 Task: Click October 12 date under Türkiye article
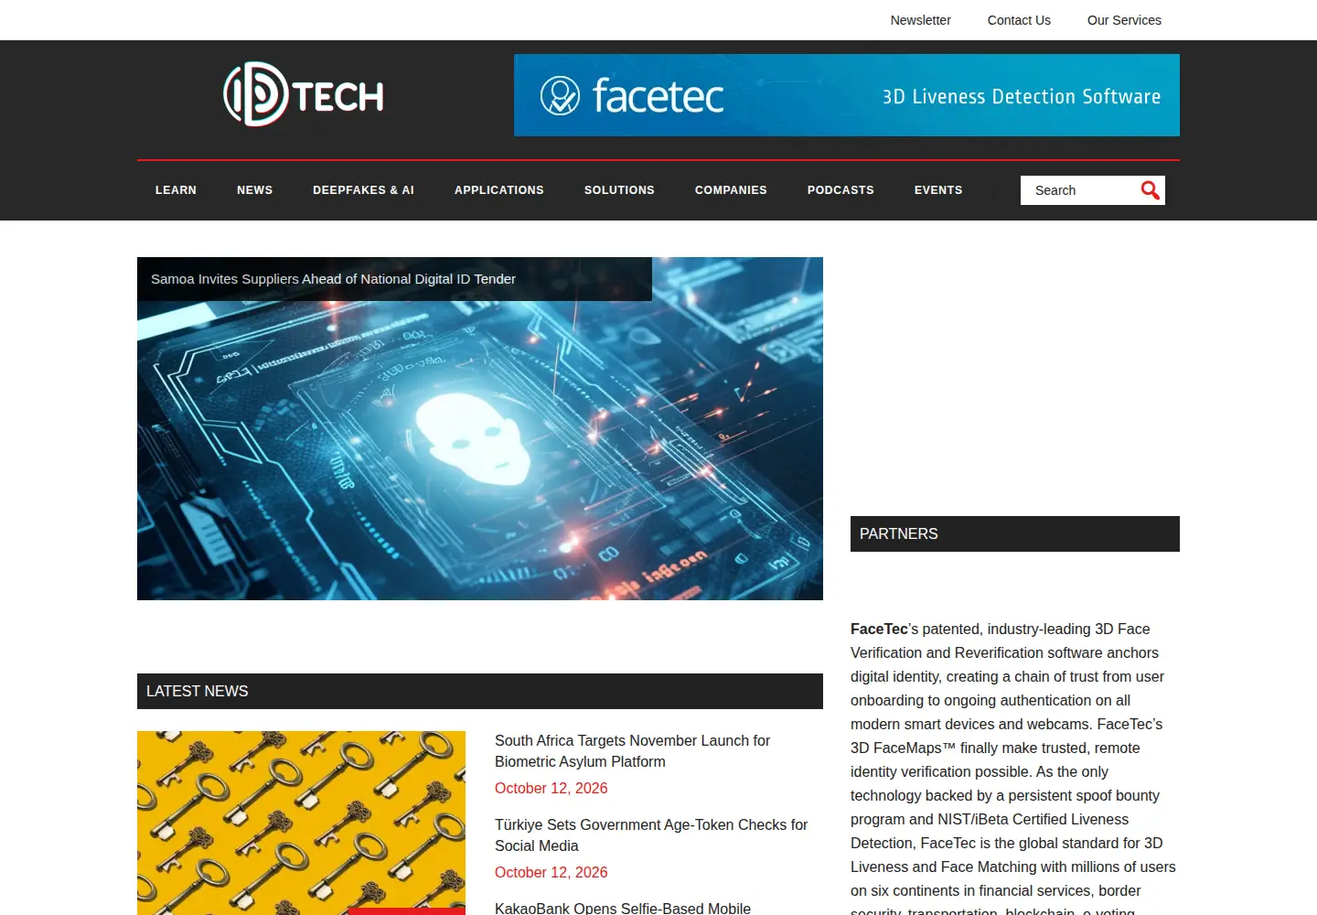click(551, 872)
